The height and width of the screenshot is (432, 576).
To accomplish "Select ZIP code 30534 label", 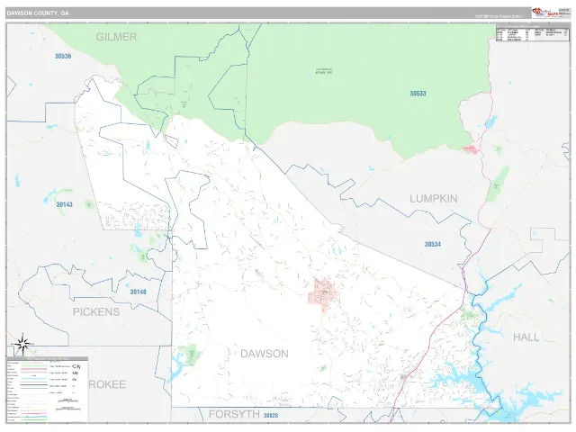I will pos(432,244).
